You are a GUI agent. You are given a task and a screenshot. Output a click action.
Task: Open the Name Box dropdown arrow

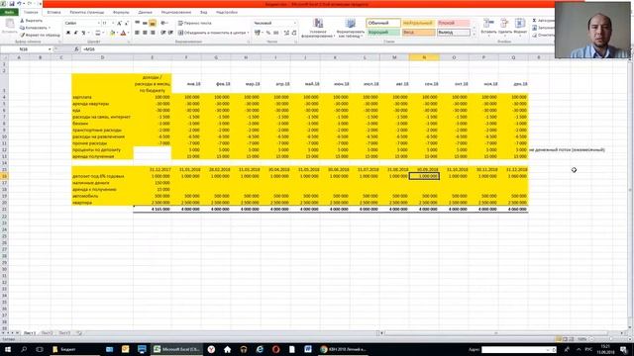pos(50,49)
